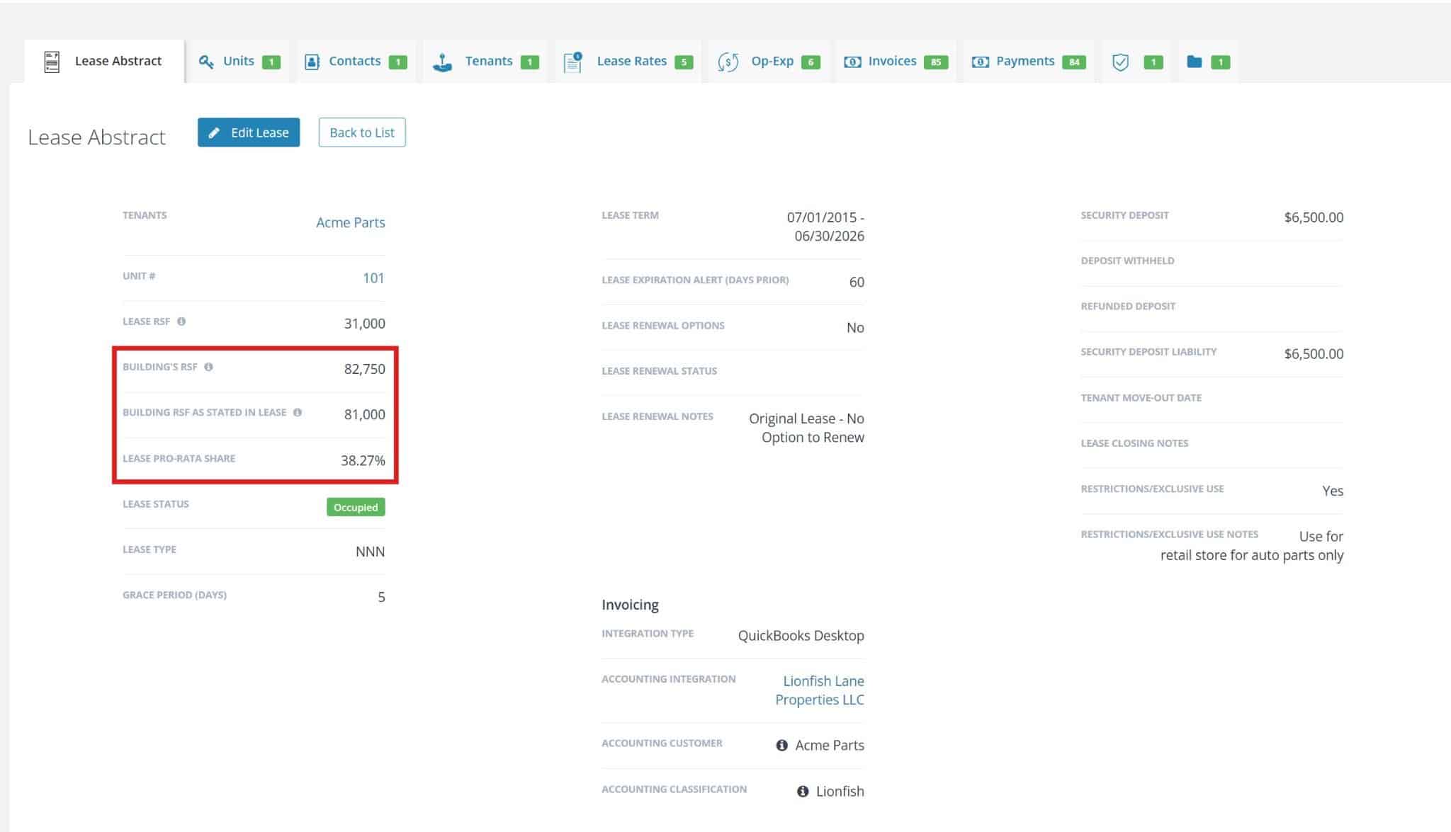View the Invoices tab
Image resolution: width=1451 pixels, height=832 pixels.
[x=891, y=62]
